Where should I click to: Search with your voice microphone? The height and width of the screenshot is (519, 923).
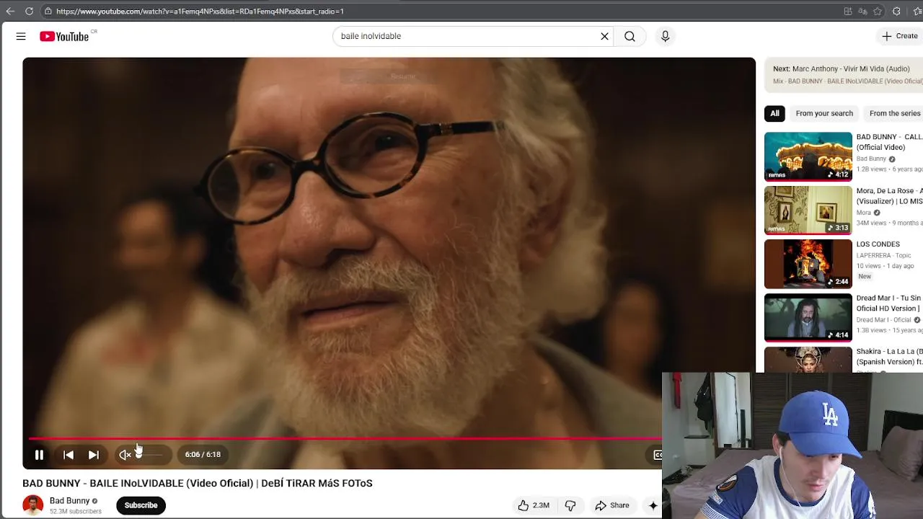pyautogui.click(x=665, y=36)
